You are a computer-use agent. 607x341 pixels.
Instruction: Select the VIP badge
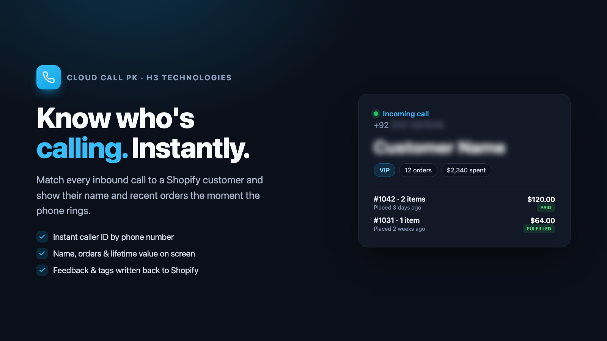point(384,170)
